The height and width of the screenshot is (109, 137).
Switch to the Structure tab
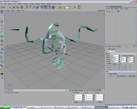113,7
